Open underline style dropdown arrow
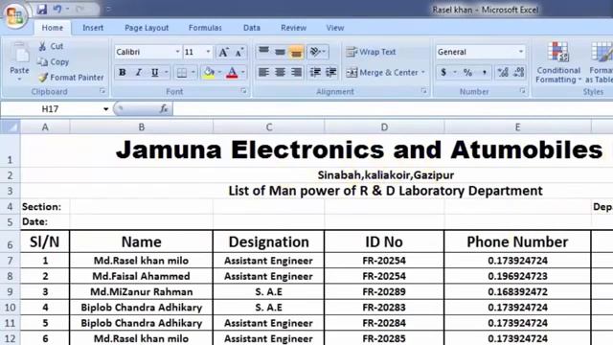 (166, 73)
